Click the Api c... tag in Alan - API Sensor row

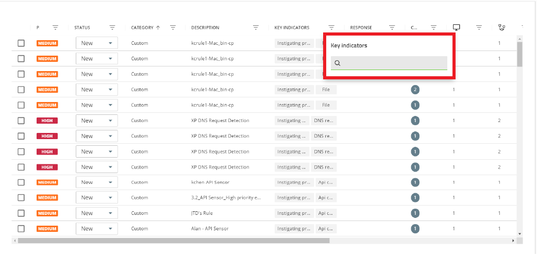pos(326,229)
